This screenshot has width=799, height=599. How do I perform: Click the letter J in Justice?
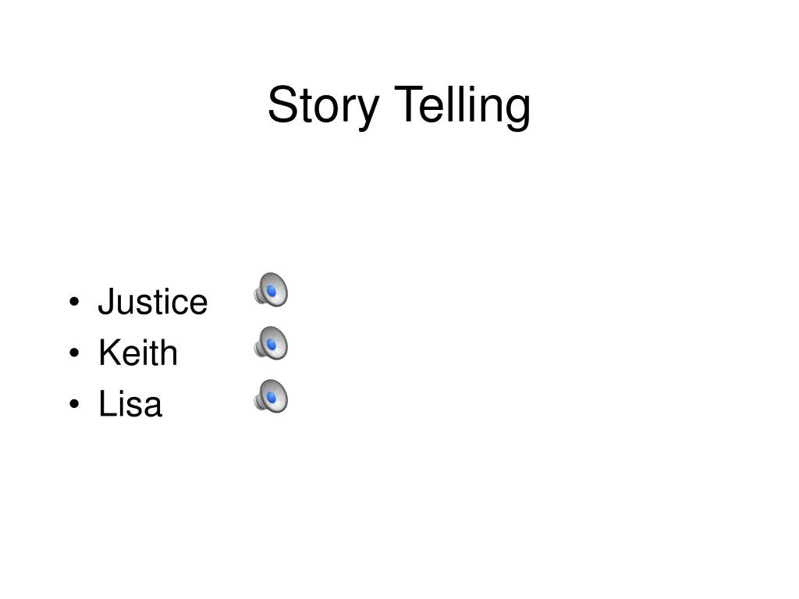click(x=106, y=301)
